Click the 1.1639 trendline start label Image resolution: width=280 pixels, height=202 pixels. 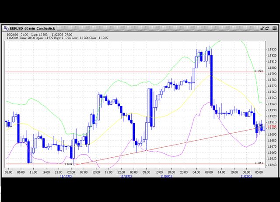click(x=68, y=164)
